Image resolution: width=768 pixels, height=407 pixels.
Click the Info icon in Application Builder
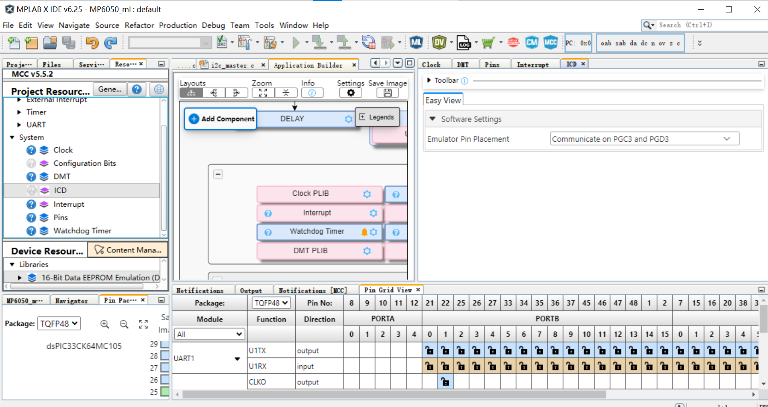[x=312, y=93]
